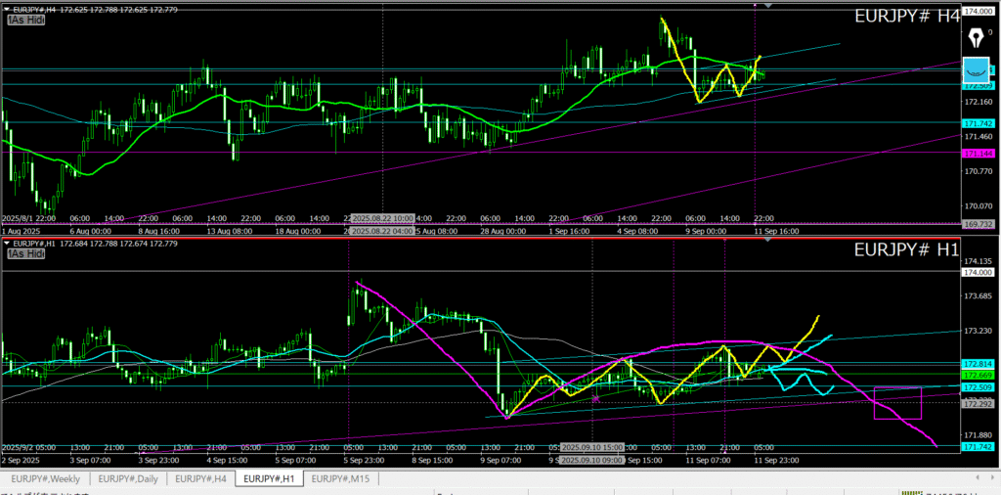Click the green 172.669 price label

[x=977, y=375]
